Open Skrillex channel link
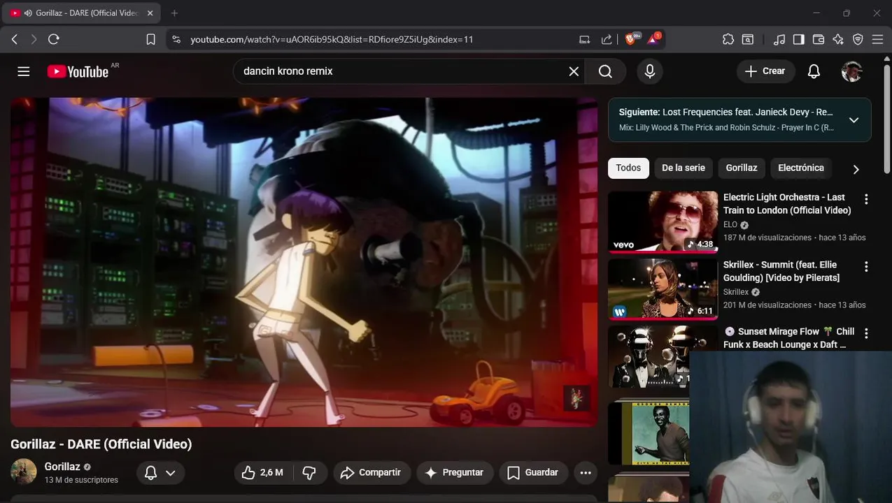Screen dimensions: 892x503 click(x=736, y=292)
